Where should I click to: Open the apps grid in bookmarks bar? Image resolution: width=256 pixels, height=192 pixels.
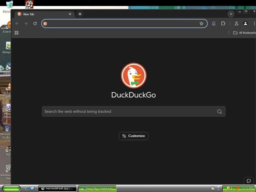[x=16, y=33]
